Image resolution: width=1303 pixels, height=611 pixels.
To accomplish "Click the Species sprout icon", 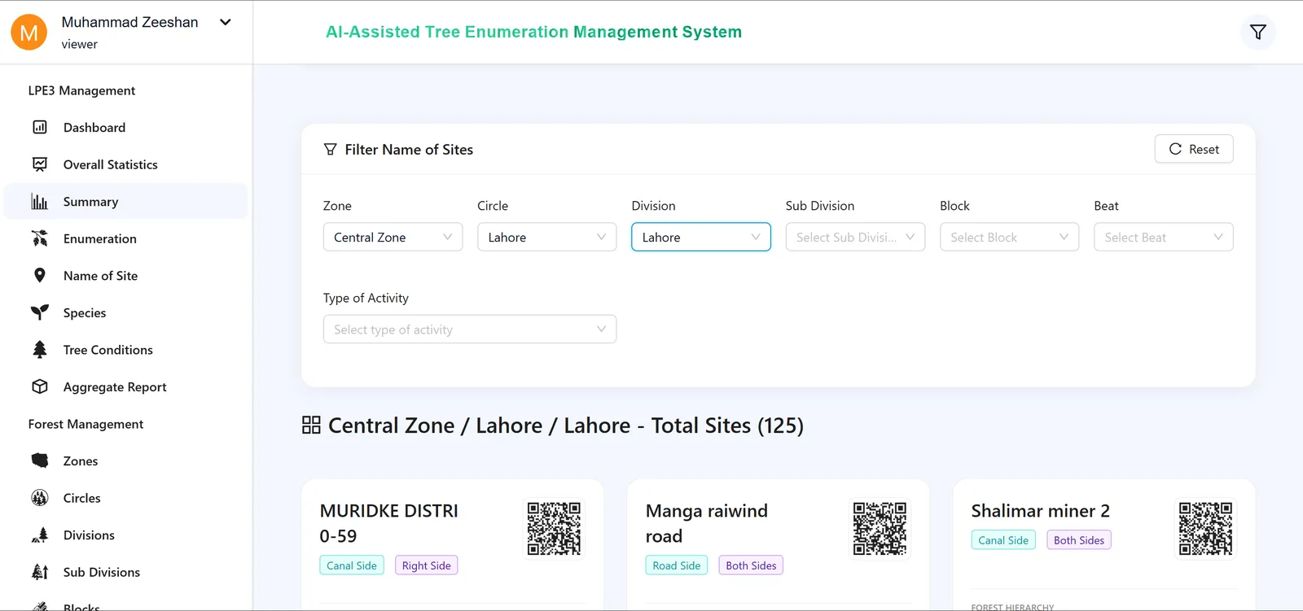I will click(x=40, y=312).
